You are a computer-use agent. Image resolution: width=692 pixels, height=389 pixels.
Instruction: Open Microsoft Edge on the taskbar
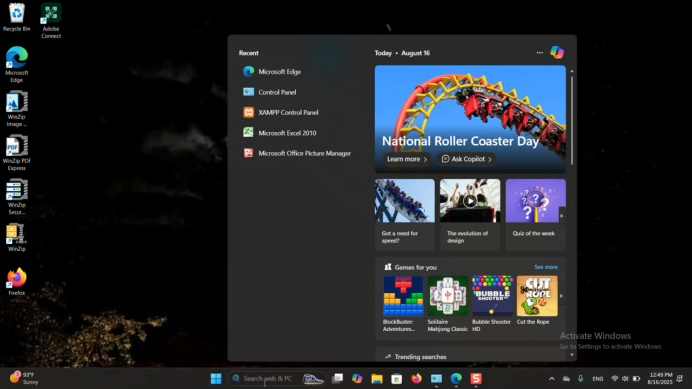point(456,379)
